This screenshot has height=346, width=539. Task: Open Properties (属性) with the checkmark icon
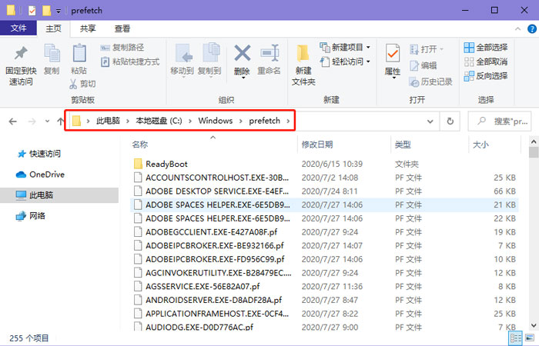pyautogui.click(x=393, y=55)
